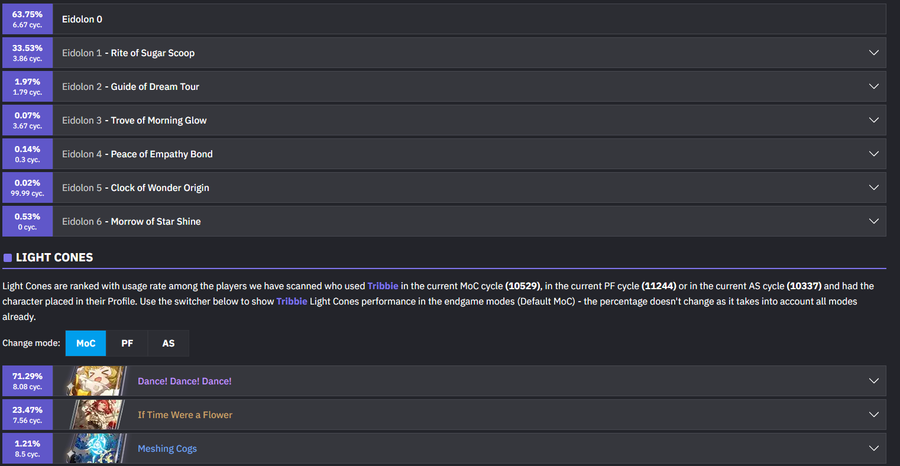Expand the If Time Were a Flower chevron
The image size is (900, 466).
[873, 415]
